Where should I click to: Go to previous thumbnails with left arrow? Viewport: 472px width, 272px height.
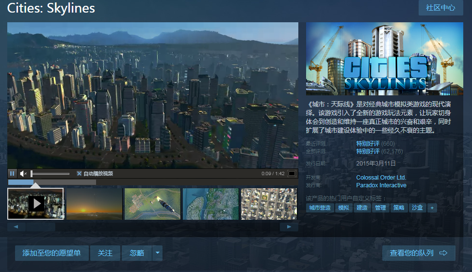[16, 227]
